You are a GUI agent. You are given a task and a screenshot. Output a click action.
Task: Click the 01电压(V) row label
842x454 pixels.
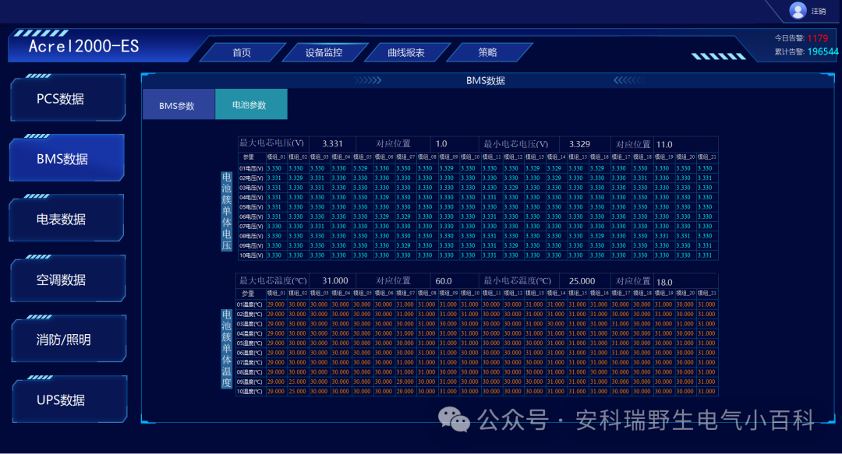coord(251,168)
